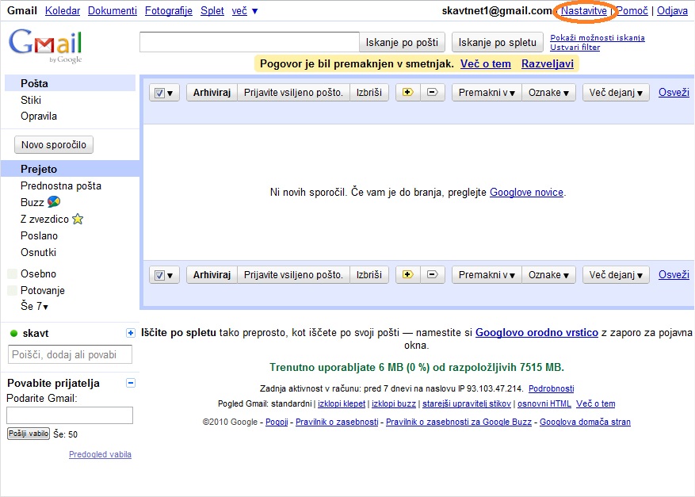Open the Googlove novice link

coord(526,192)
